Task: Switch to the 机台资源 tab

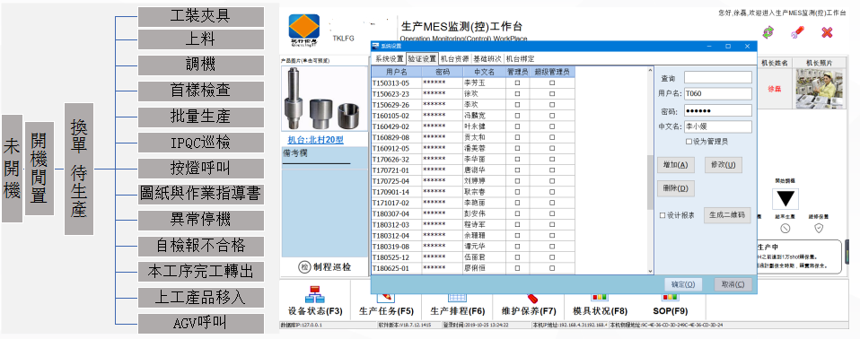Action: click(x=454, y=58)
